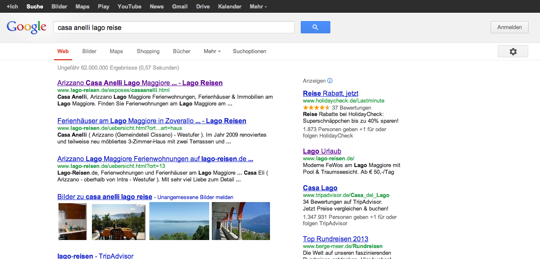The height and width of the screenshot is (259, 540).
Task: Open the settings gear menu
Action: click(x=513, y=51)
